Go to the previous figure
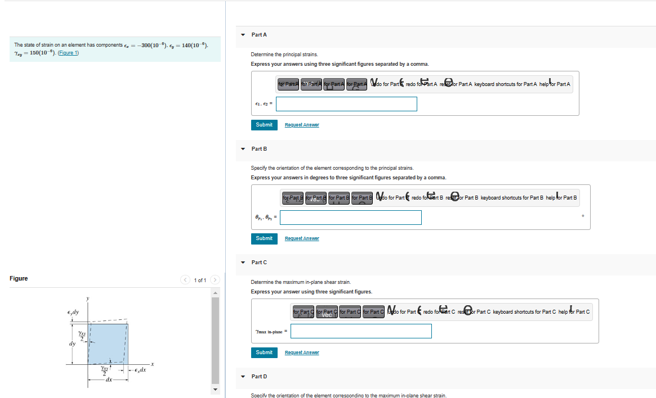656x398 pixels. coord(185,280)
